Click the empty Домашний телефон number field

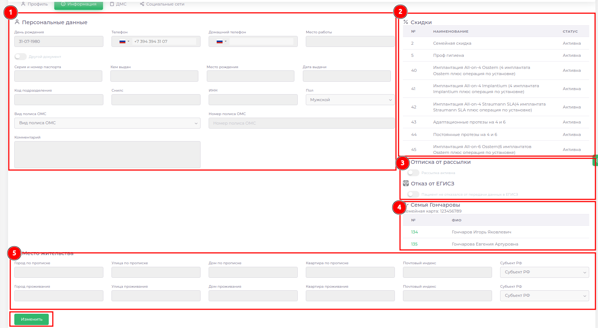[261, 41]
